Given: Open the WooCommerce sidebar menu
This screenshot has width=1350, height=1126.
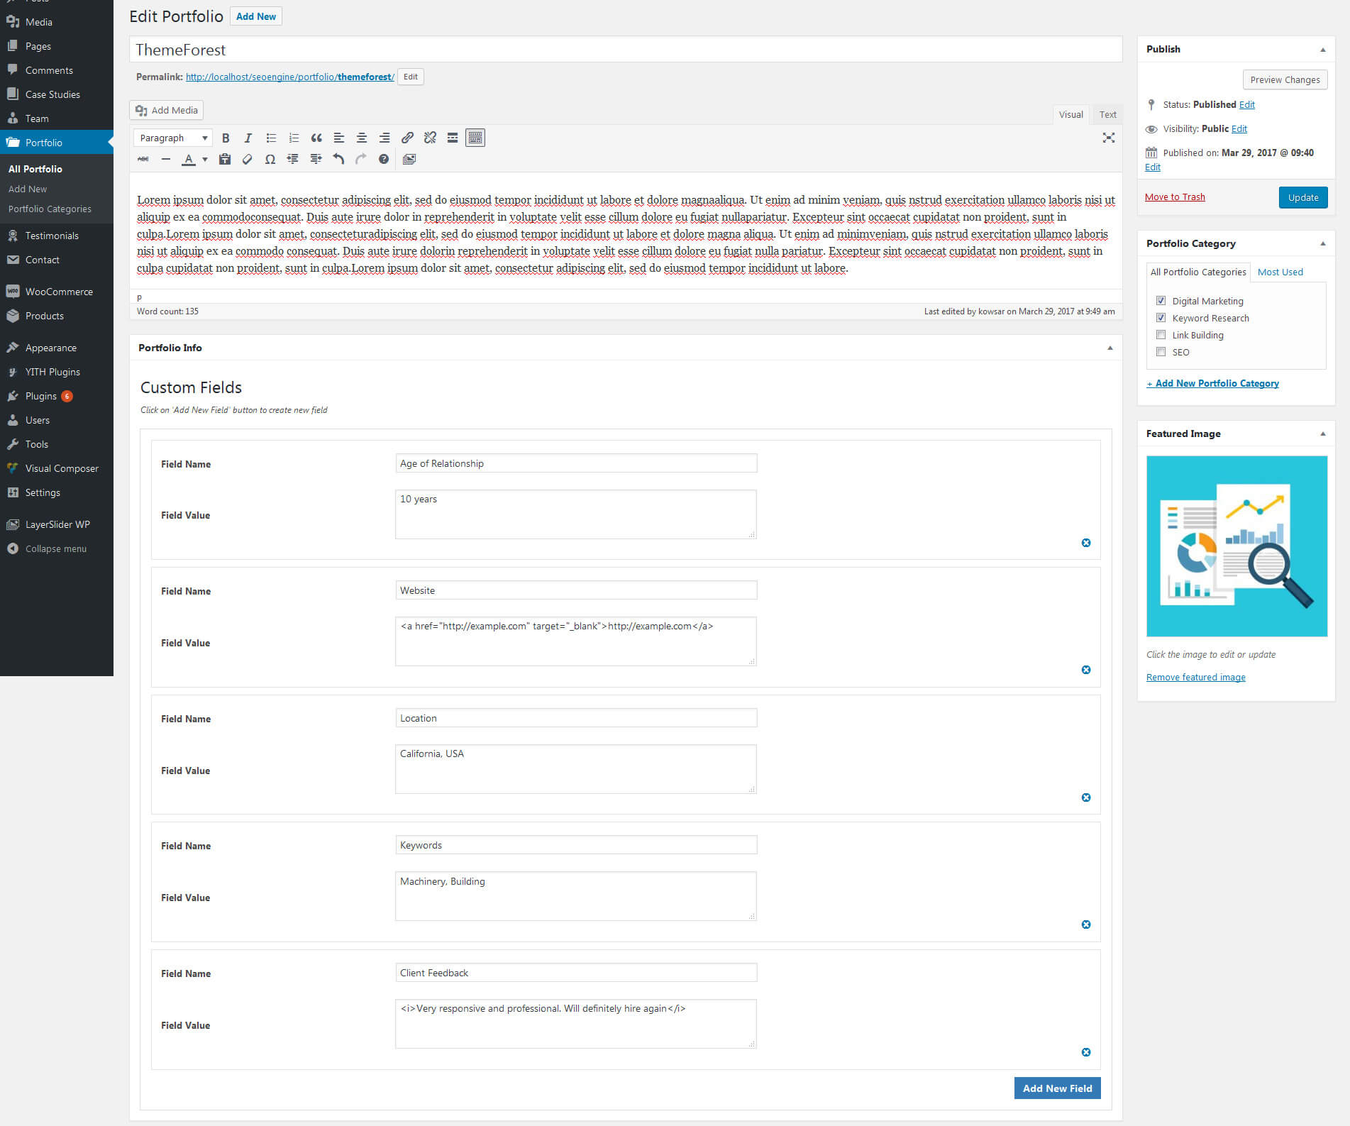Looking at the screenshot, I should click(x=59, y=292).
